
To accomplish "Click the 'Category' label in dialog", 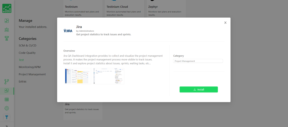I will [179, 56].
